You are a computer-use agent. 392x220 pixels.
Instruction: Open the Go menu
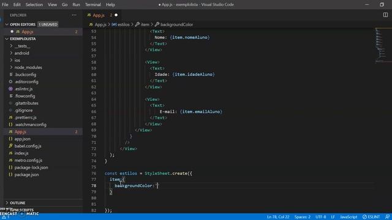[64, 4]
